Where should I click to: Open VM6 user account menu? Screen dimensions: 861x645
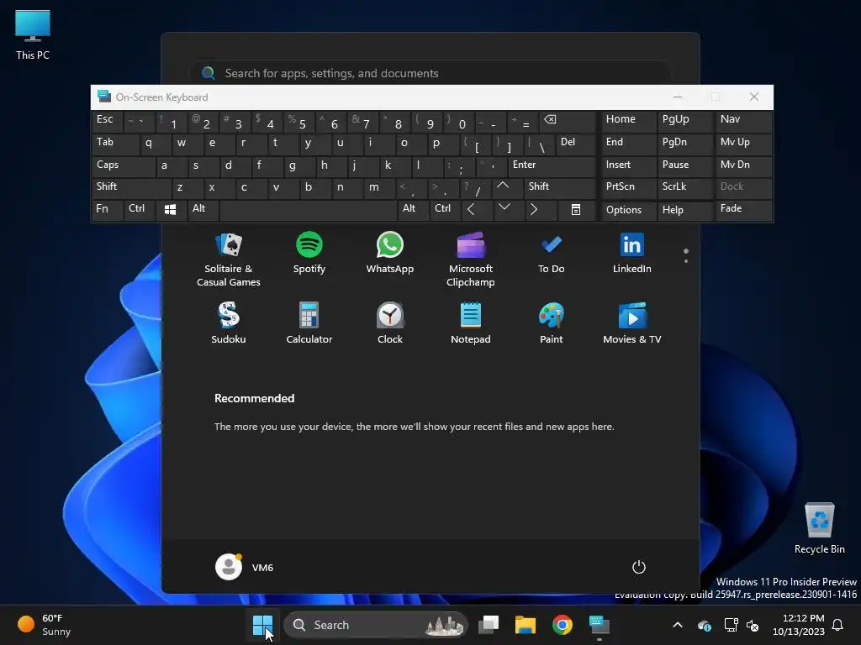(245, 567)
